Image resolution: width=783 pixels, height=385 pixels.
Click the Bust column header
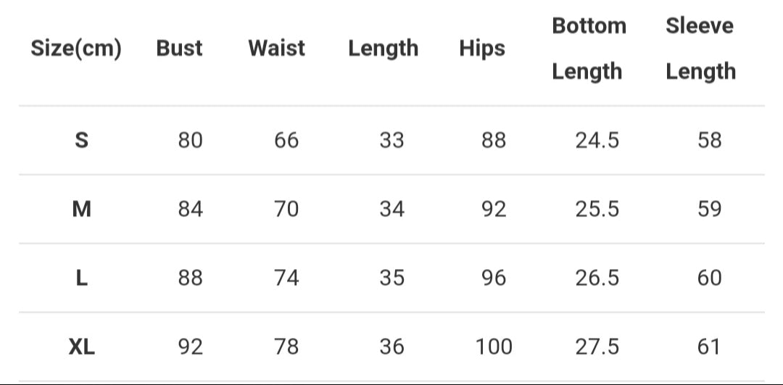coord(179,49)
